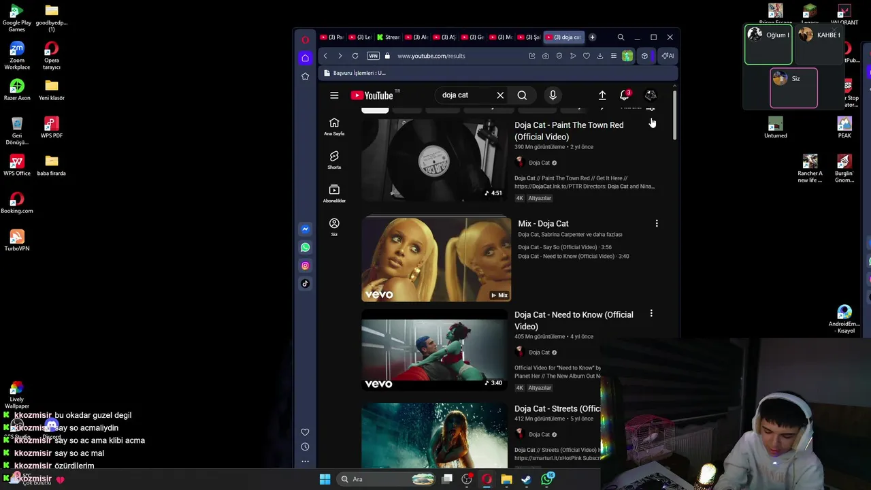The image size is (871, 490).
Task: Clear the 'doja cat' search text
Action: (x=500, y=95)
